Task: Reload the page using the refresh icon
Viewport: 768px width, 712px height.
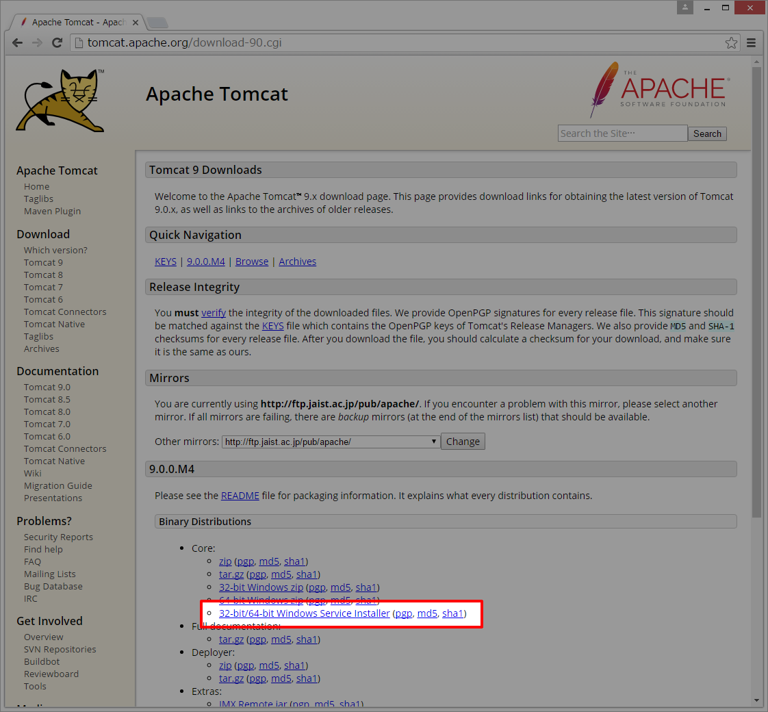Action: 57,42
